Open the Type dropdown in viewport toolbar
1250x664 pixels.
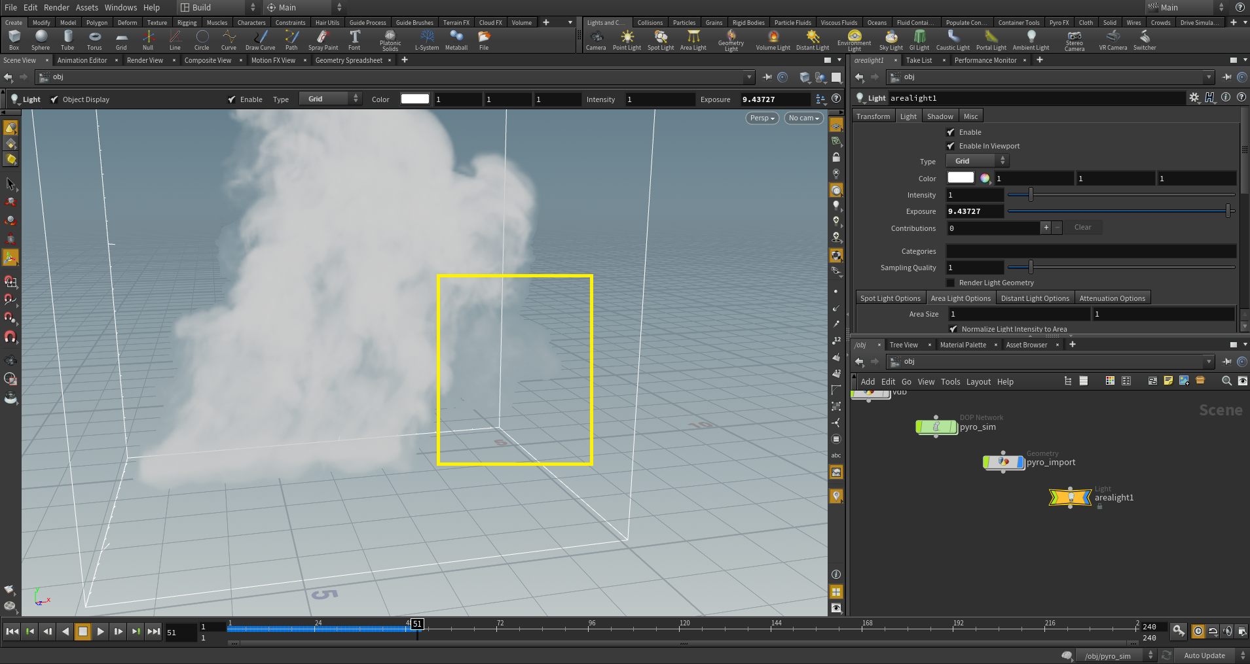pos(330,99)
